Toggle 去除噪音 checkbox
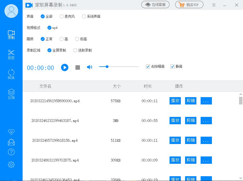The width and height of the screenshot is (243, 181). tap(155, 67)
